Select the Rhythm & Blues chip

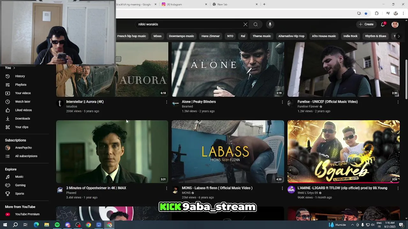click(x=375, y=36)
